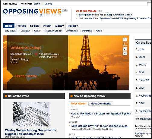Open the Religion tab
The image size is (152, 139).
click(x=73, y=26)
